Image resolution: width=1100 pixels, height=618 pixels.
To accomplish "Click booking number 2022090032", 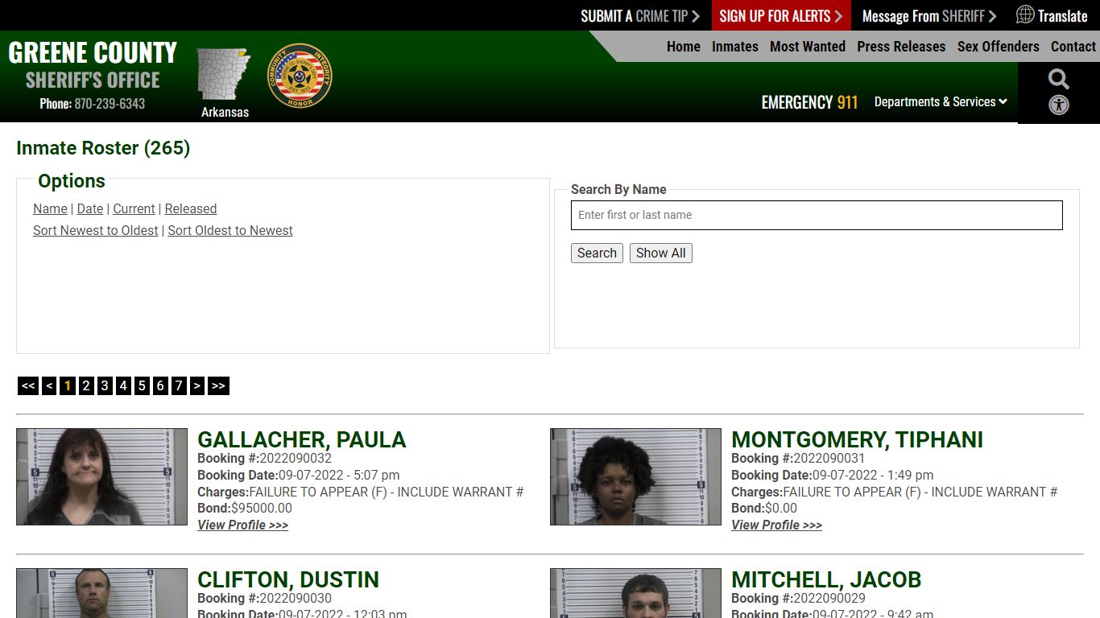I will (296, 458).
